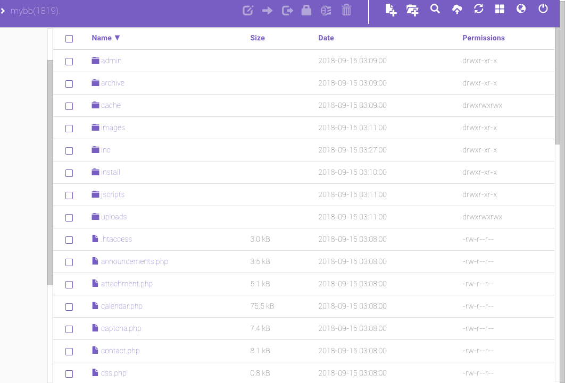Check the box for admin folder
565x383 pixels.
coord(69,62)
